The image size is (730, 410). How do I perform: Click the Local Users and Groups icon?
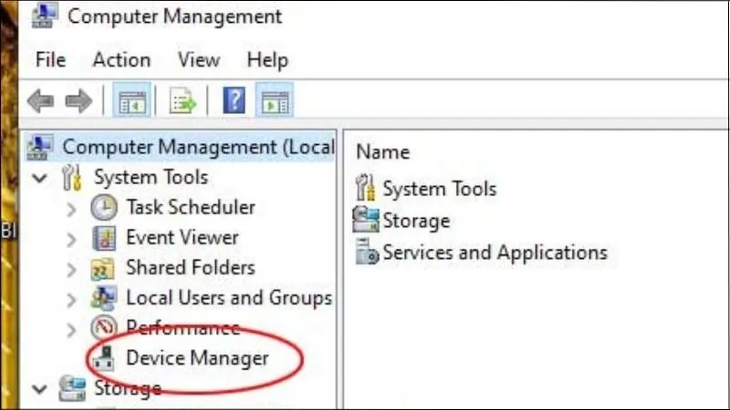[103, 298]
